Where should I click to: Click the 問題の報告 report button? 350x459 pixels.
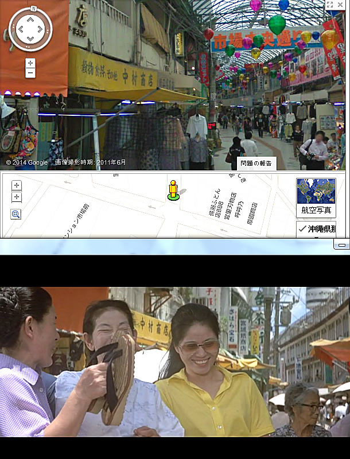[x=256, y=164]
